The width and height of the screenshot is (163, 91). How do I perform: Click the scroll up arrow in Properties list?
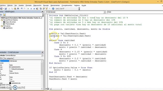click(x=42, y=61)
